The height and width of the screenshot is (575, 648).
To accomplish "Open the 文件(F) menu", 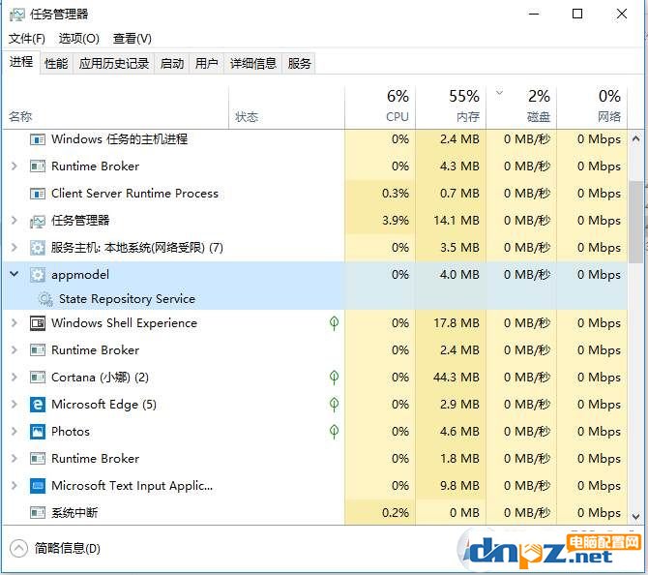I will click(27, 39).
